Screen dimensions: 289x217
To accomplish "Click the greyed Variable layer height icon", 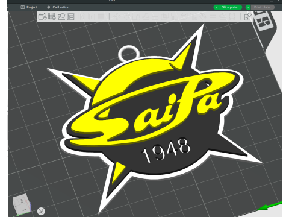I will click(101, 16).
